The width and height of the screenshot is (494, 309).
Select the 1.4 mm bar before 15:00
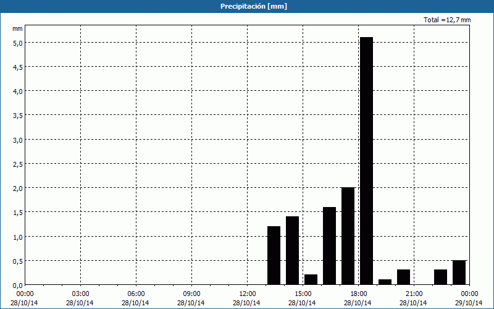[x=292, y=250]
